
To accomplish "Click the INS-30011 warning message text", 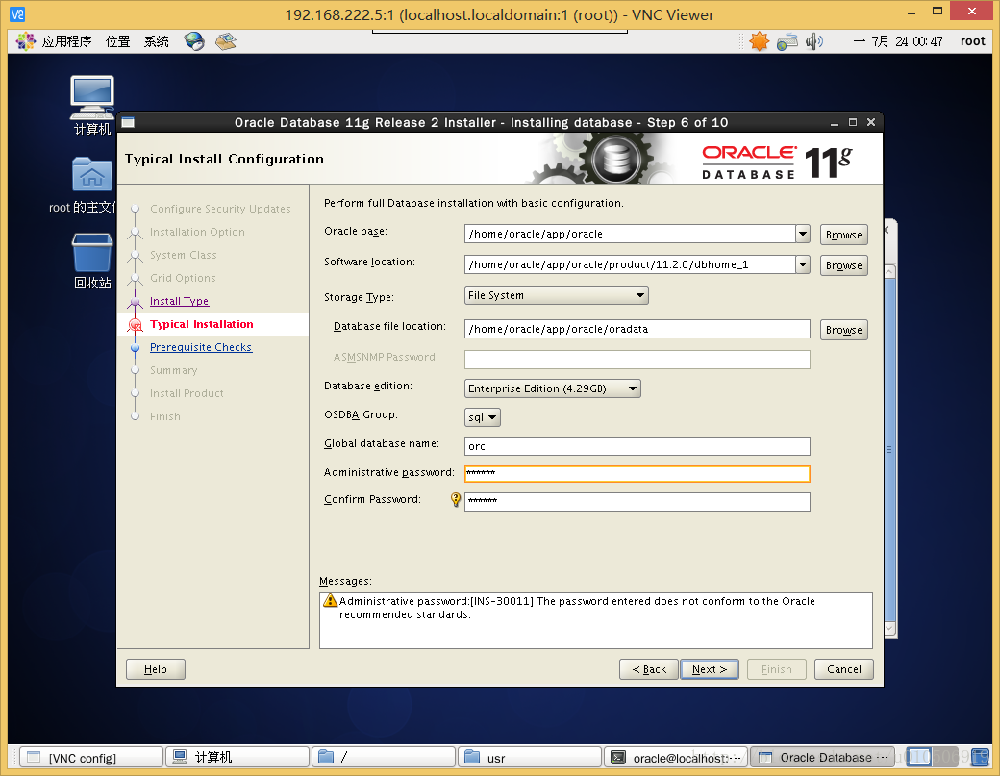I will coord(577,608).
